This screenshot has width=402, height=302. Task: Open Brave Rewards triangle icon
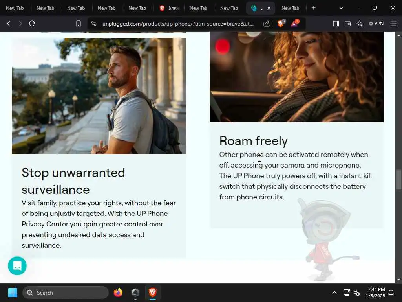coord(295,23)
